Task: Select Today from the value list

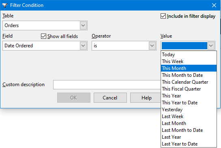Action: [189, 55]
